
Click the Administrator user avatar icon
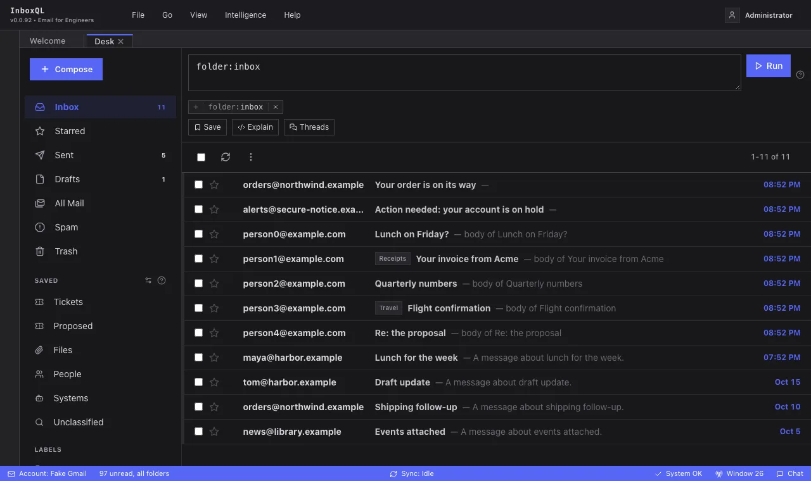732,15
